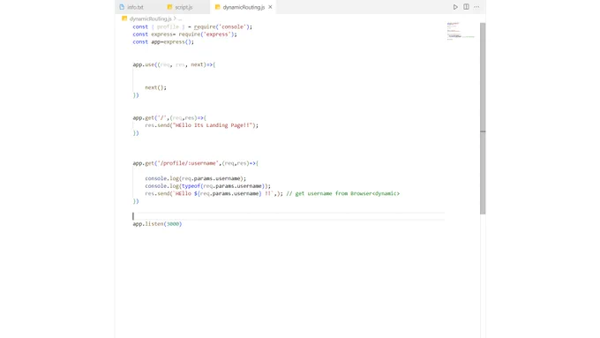
Task: Click the res.send template string line
Action: tap(214, 193)
